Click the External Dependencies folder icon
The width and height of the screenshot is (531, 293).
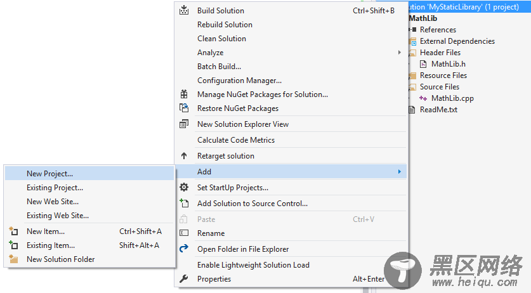coord(413,41)
